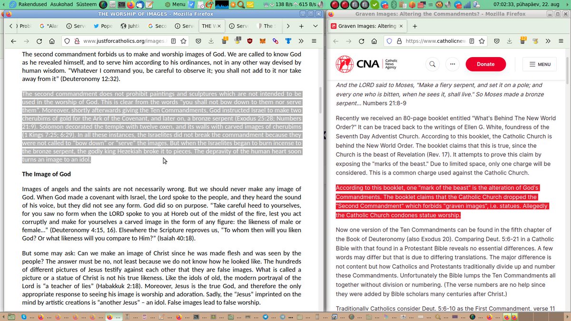List all tabs in left Firefox window
Screen dimensions: 571x321
tap(315, 26)
